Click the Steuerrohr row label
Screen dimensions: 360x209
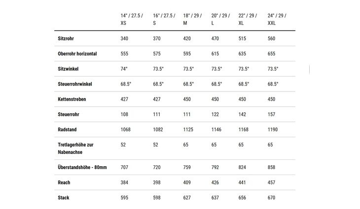[x=69, y=114]
